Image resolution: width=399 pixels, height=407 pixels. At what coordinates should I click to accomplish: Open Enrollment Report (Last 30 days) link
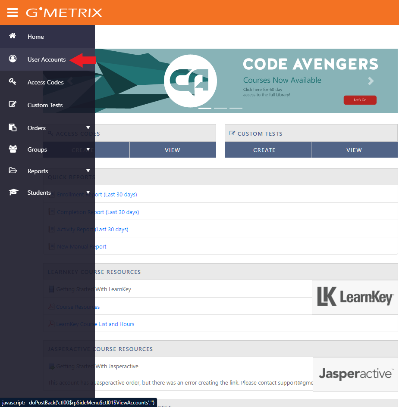click(97, 194)
